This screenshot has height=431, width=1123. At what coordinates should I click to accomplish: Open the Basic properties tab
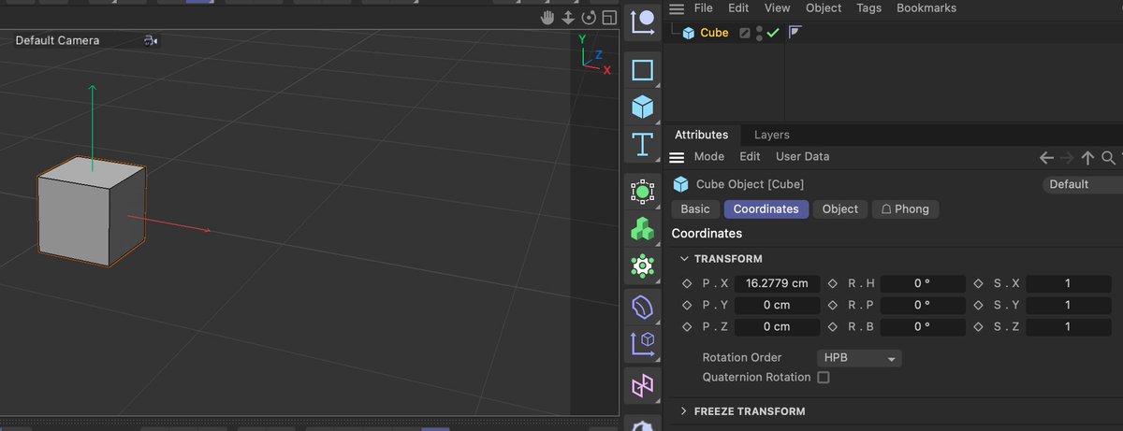point(695,209)
